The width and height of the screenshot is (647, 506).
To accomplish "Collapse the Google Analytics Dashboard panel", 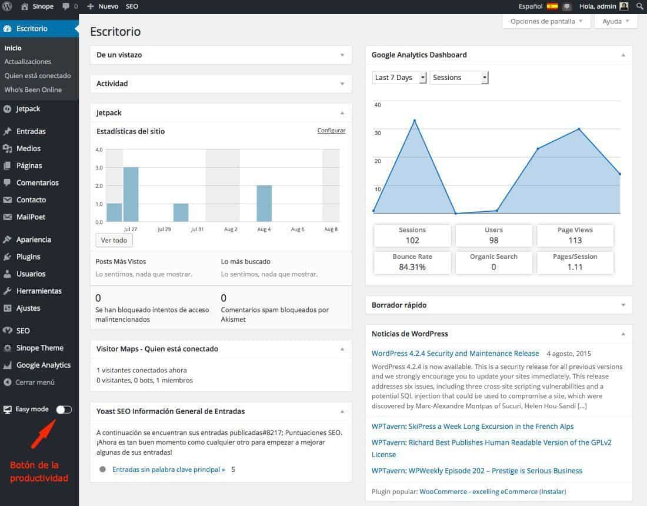I will pyautogui.click(x=623, y=55).
